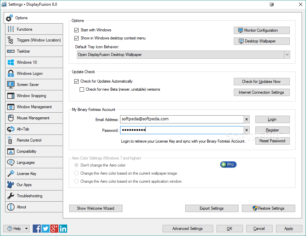The image size is (306, 236).
Task: Click Restore Settings button
Action: [269, 208]
